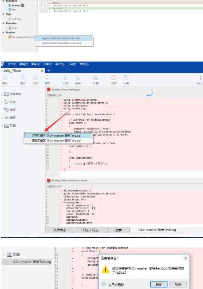Open a new tab with the plus button
The height and width of the screenshot is (289, 203).
49,71
